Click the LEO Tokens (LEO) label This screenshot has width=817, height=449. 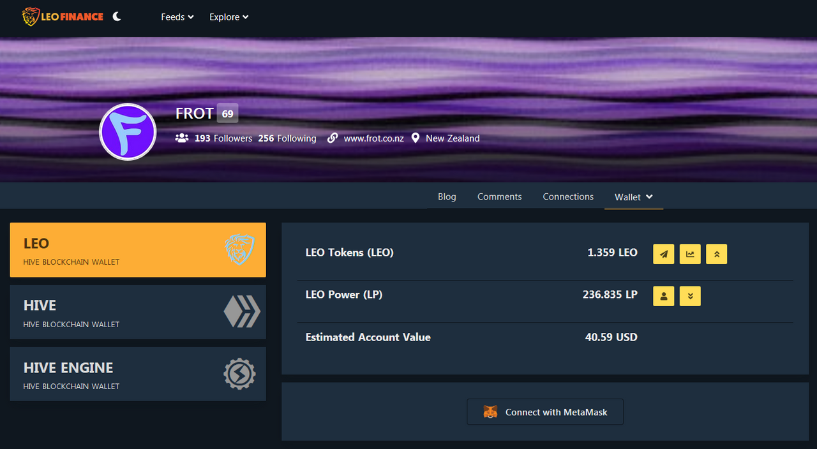tap(350, 253)
